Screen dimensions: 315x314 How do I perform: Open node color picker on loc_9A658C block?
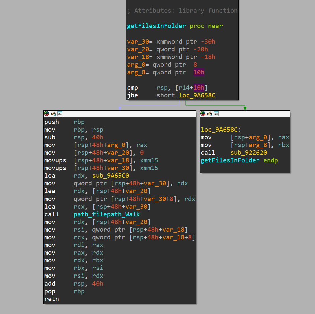[203, 114]
